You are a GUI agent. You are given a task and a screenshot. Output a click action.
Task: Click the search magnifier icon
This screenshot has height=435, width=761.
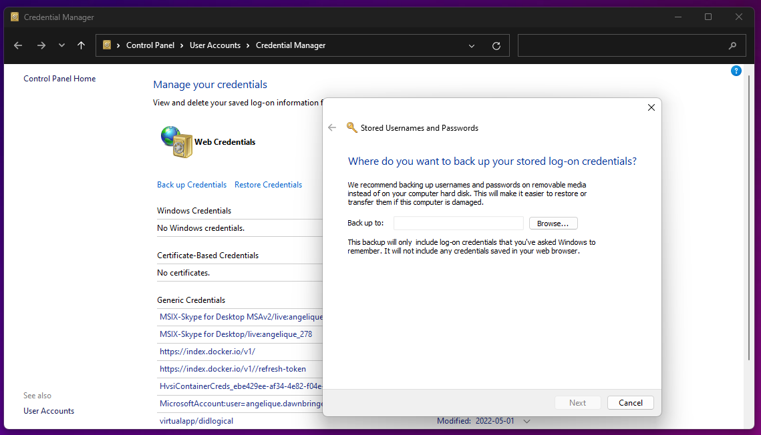pyautogui.click(x=732, y=45)
